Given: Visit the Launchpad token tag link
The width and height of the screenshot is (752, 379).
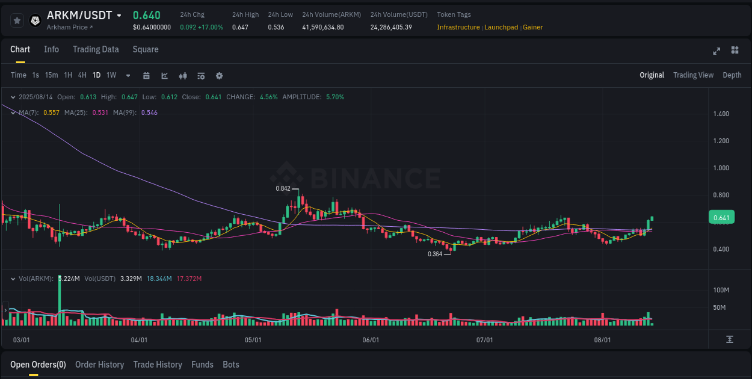Looking at the screenshot, I should click(501, 27).
